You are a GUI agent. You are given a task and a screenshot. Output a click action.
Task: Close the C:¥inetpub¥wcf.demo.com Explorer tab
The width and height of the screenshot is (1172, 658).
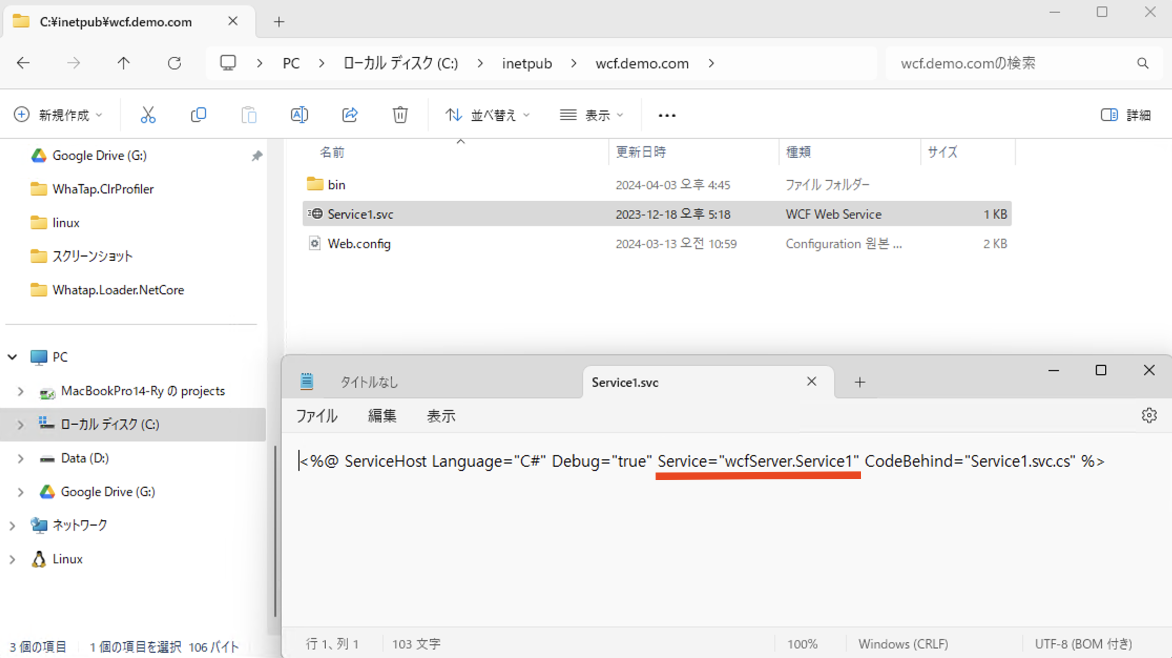[233, 21]
